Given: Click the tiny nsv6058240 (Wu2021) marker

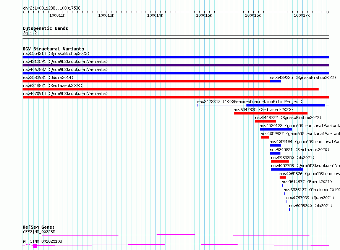Looking at the screenshot, I should click(290, 210).
